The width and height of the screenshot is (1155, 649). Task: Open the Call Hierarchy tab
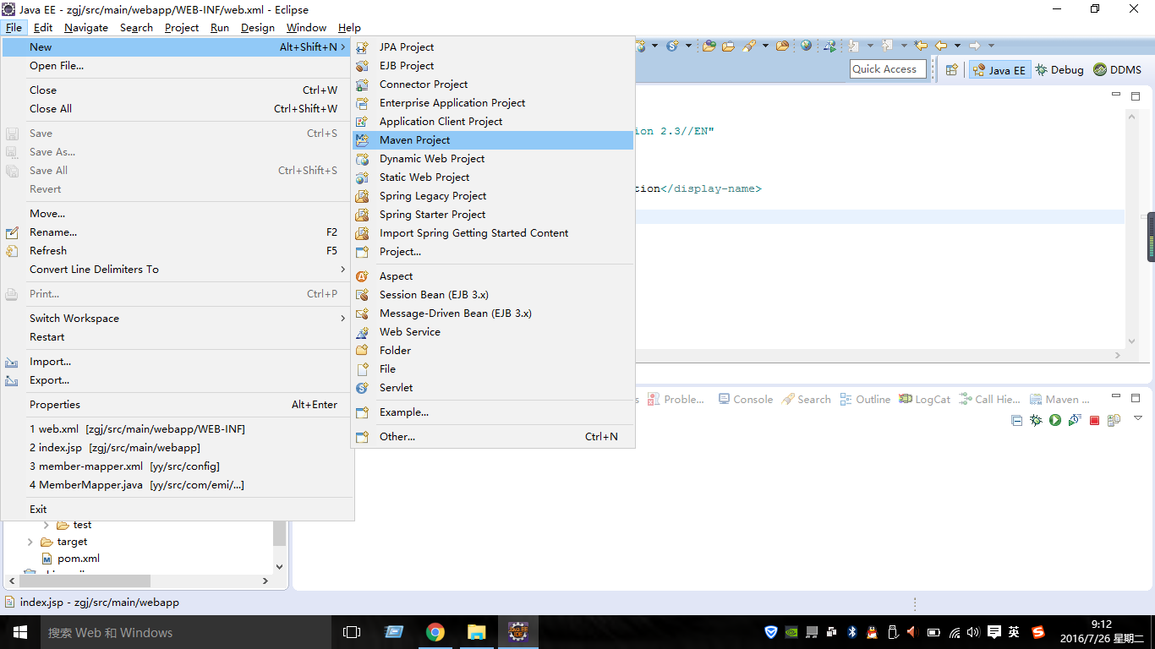point(989,400)
